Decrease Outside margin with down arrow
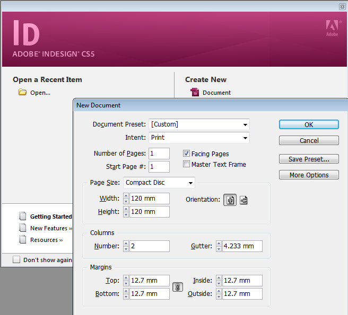 coord(219,296)
